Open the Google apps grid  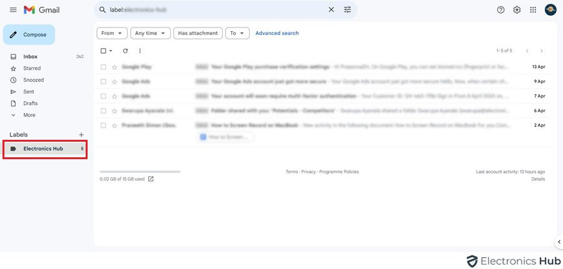(x=533, y=10)
